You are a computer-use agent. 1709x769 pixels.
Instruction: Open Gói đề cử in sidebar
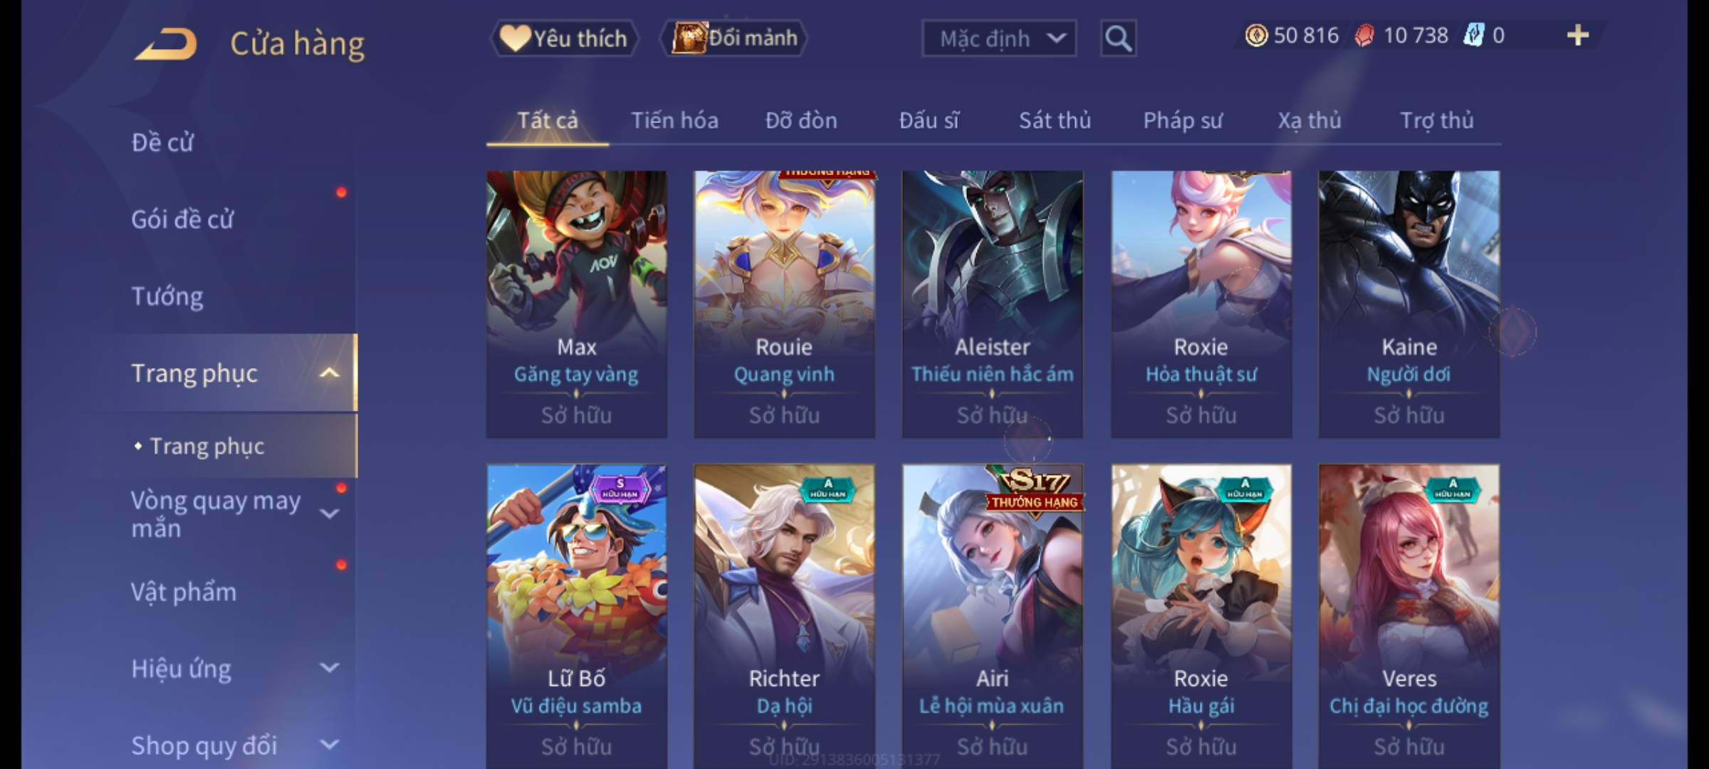pos(182,219)
